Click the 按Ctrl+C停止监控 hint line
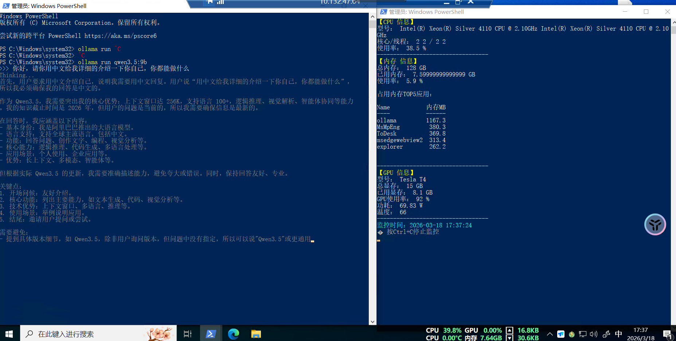This screenshot has width=676, height=341. pos(409,232)
